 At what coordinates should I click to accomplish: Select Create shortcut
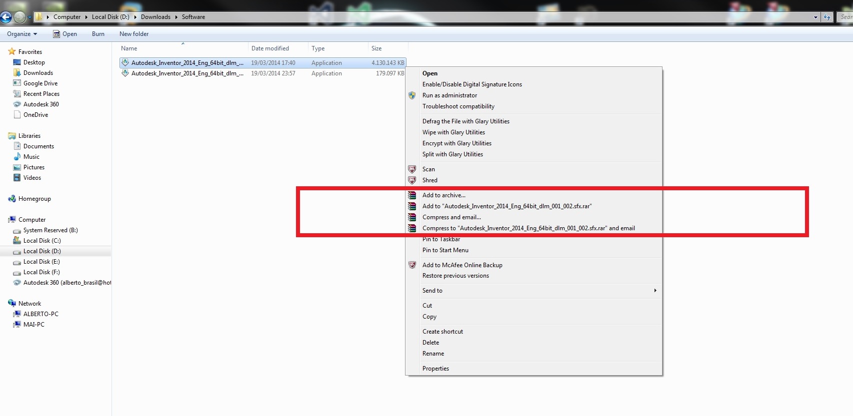coord(442,332)
